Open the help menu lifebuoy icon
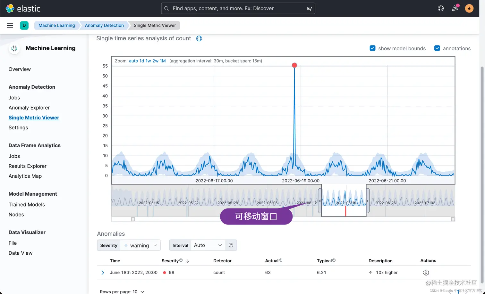485x294 pixels. [441, 8]
